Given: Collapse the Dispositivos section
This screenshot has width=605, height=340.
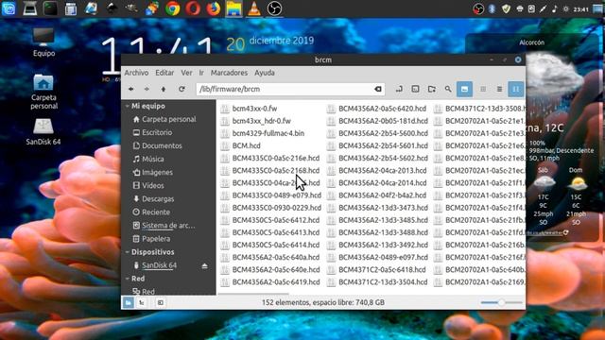Looking at the screenshot, I should pyautogui.click(x=128, y=252).
